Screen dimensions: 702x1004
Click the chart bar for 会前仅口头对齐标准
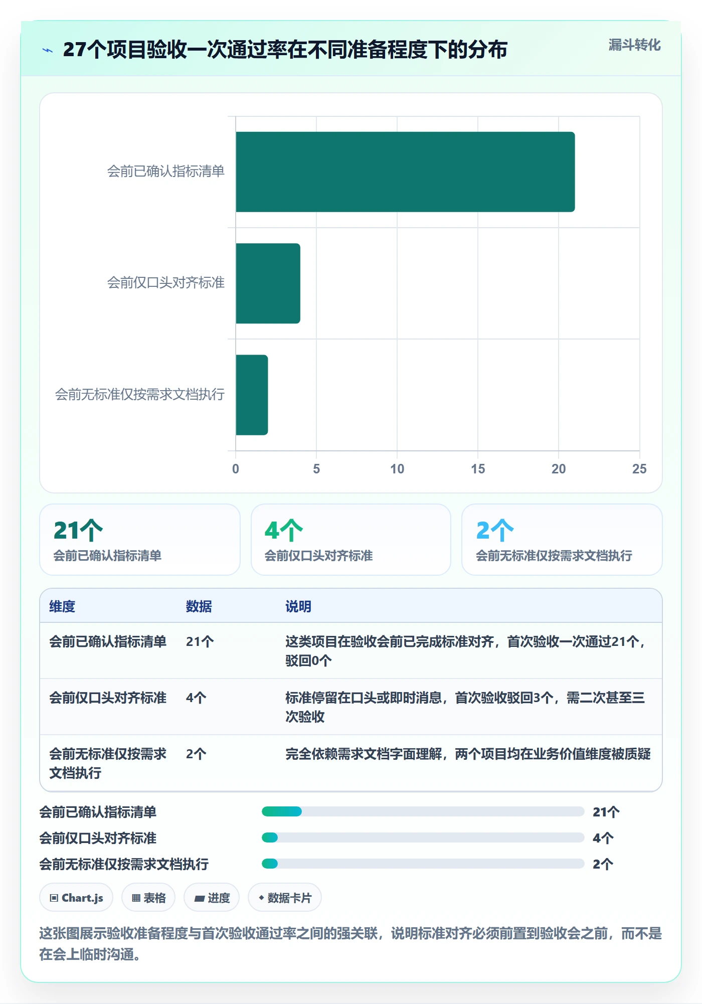268,283
